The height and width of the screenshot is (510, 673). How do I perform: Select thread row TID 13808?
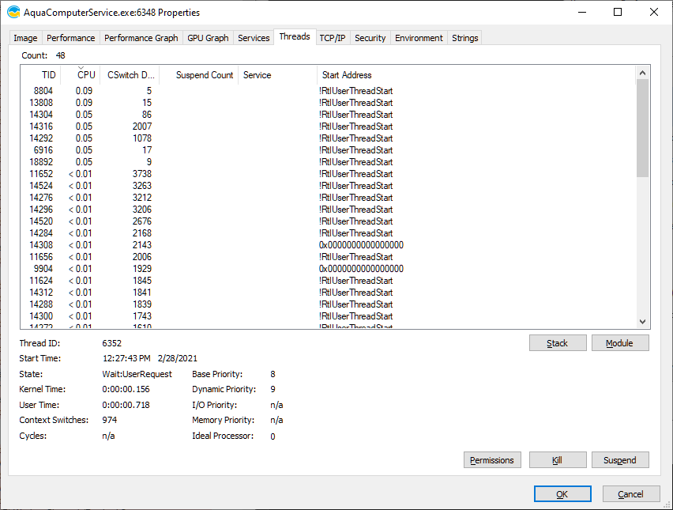(x=328, y=103)
